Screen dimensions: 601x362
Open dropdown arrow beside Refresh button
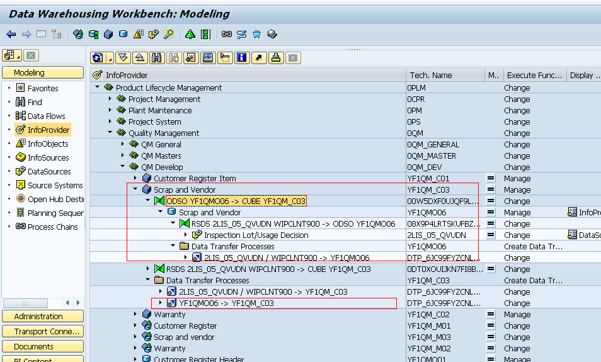click(x=110, y=58)
